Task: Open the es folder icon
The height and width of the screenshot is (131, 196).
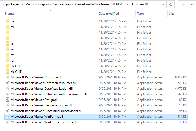Action: pos(7,27)
